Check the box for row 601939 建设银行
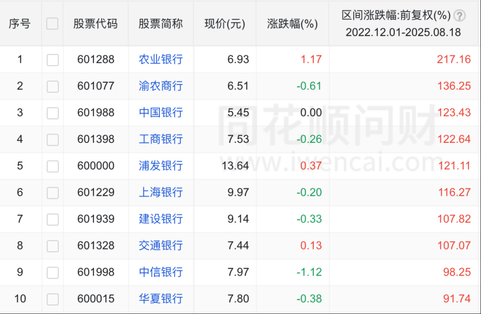Viewport: 481px width, 314px height. tap(52, 220)
